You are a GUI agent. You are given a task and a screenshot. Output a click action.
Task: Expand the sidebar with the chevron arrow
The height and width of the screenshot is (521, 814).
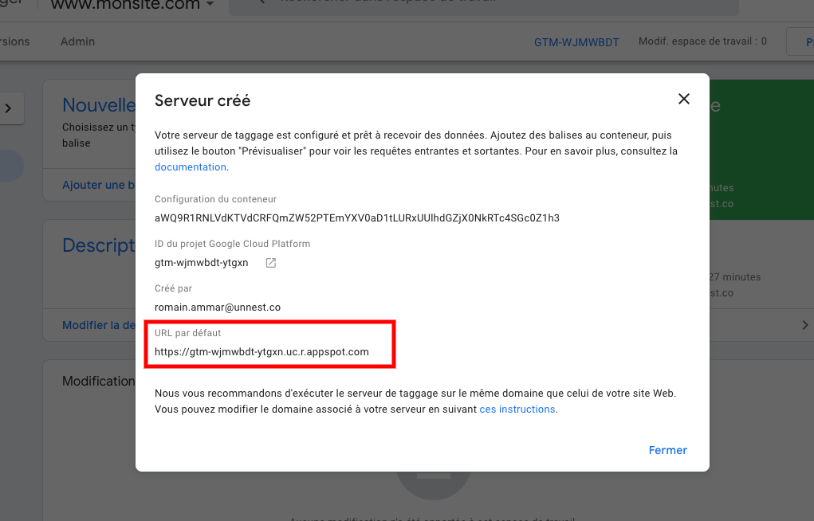point(8,108)
